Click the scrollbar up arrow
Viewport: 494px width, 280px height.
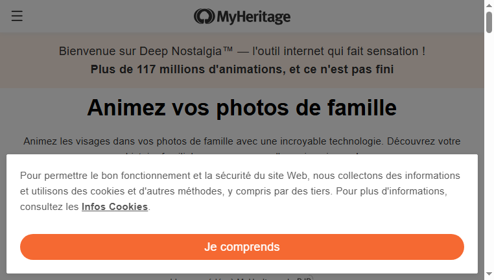489,5
